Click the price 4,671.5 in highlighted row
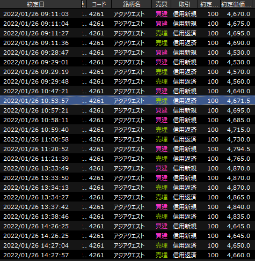Screen dimensions: 255x261 point(238,101)
